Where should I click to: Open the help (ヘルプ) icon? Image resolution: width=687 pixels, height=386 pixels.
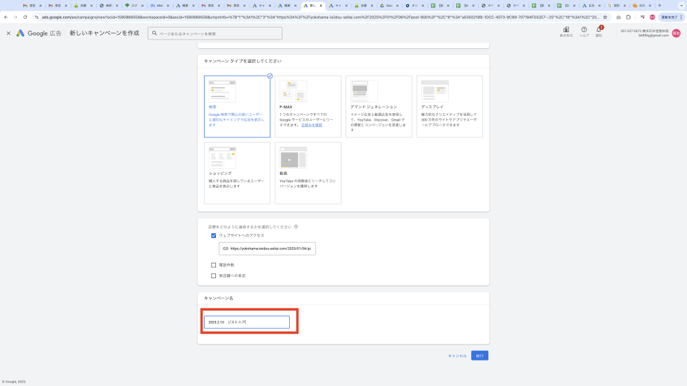pos(584,30)
